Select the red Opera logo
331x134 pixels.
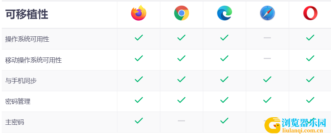point(310,13)
